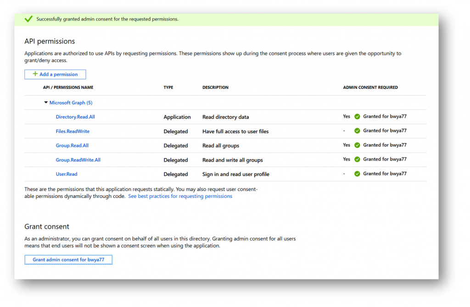470x307 pixels.
Task: Open the Files.ReadWrite permission
Action: pos(73,132)
